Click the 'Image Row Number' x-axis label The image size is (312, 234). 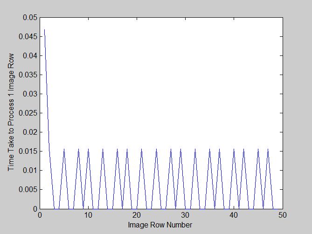click(160, 225)
